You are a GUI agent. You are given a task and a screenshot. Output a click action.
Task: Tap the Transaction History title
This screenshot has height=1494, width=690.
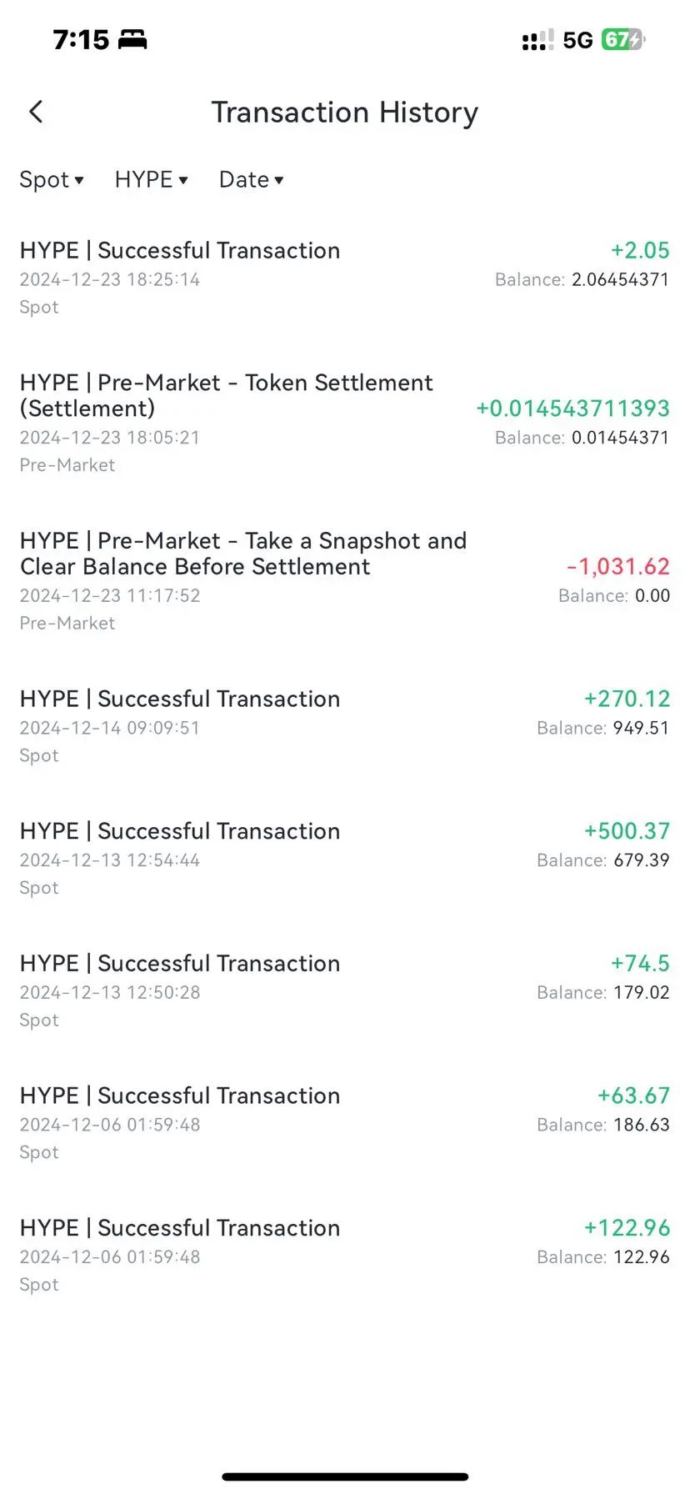[344, 113]
